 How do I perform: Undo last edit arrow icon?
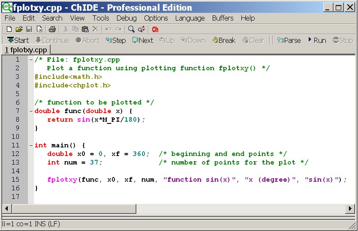(108, 29)
